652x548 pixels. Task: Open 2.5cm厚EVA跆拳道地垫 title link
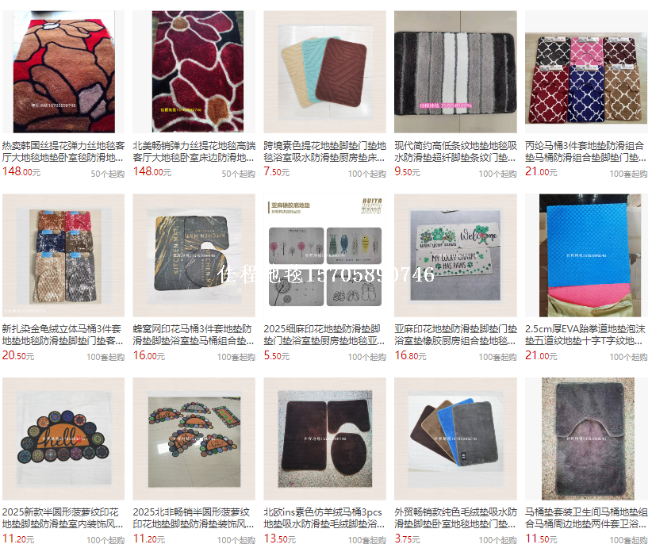tap(586, 335)
